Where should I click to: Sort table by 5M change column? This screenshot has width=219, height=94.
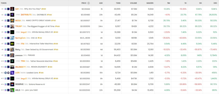tap(169, 3)
